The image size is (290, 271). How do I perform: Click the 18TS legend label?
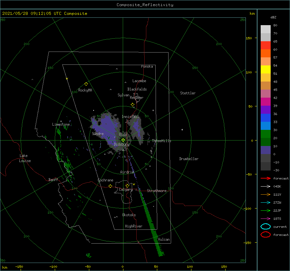[x=277, y=219]
